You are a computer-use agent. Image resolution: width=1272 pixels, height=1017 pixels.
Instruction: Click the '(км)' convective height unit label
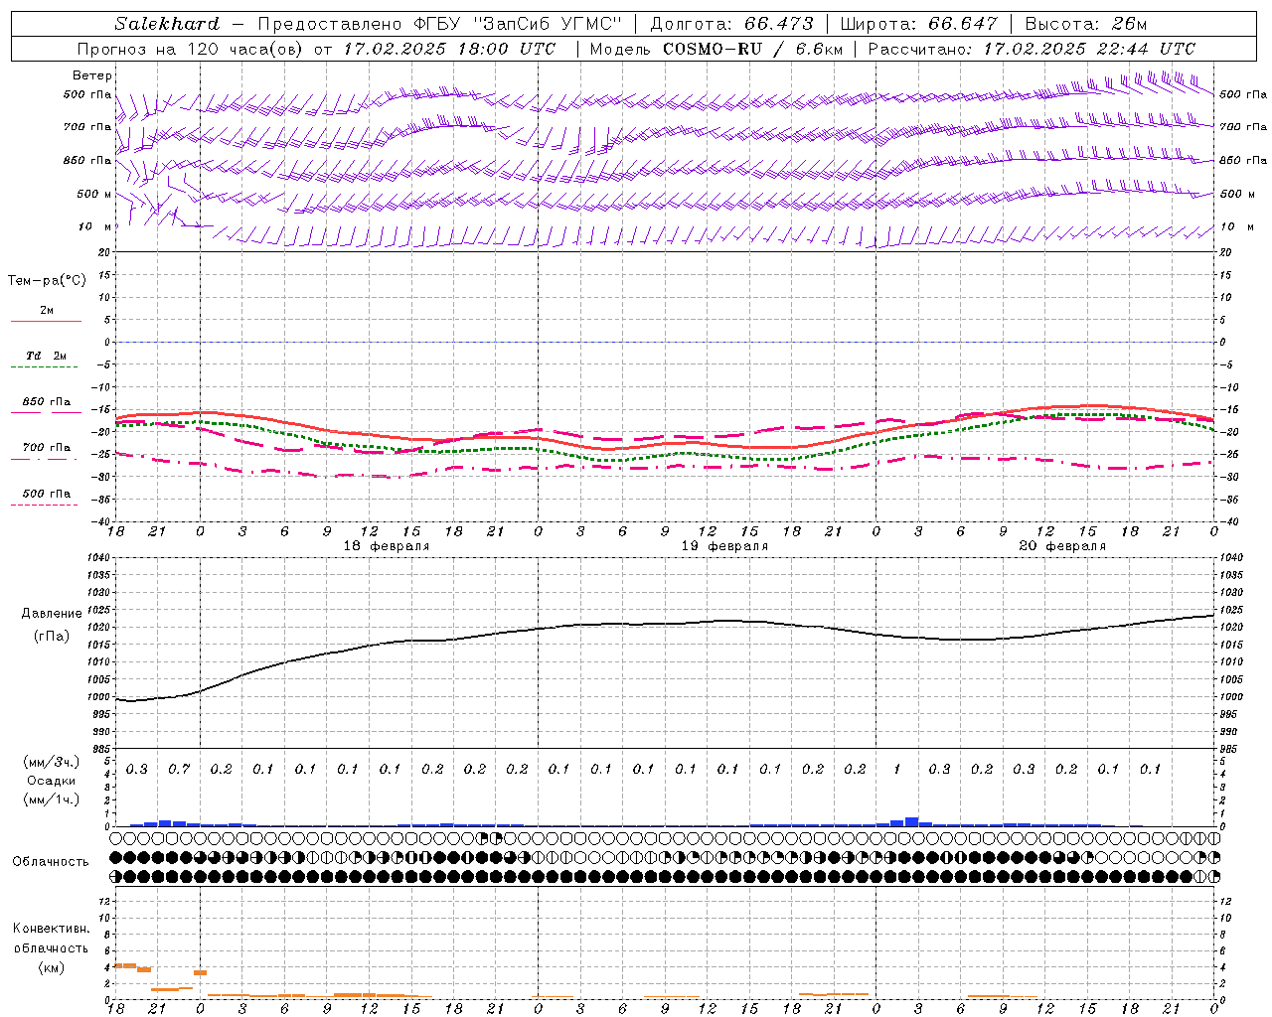click(52, 967)
